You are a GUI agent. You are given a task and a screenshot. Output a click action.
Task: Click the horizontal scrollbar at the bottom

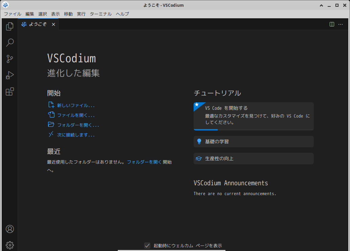pos(171,250)
